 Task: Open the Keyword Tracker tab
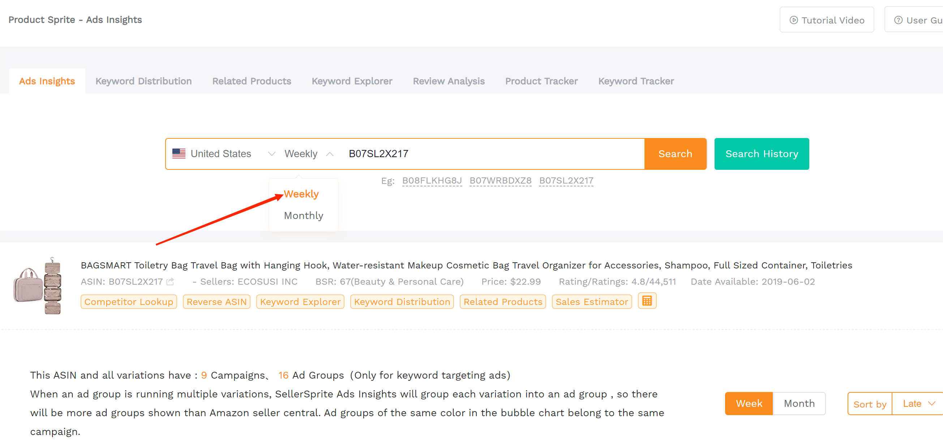tap(636, 81)
